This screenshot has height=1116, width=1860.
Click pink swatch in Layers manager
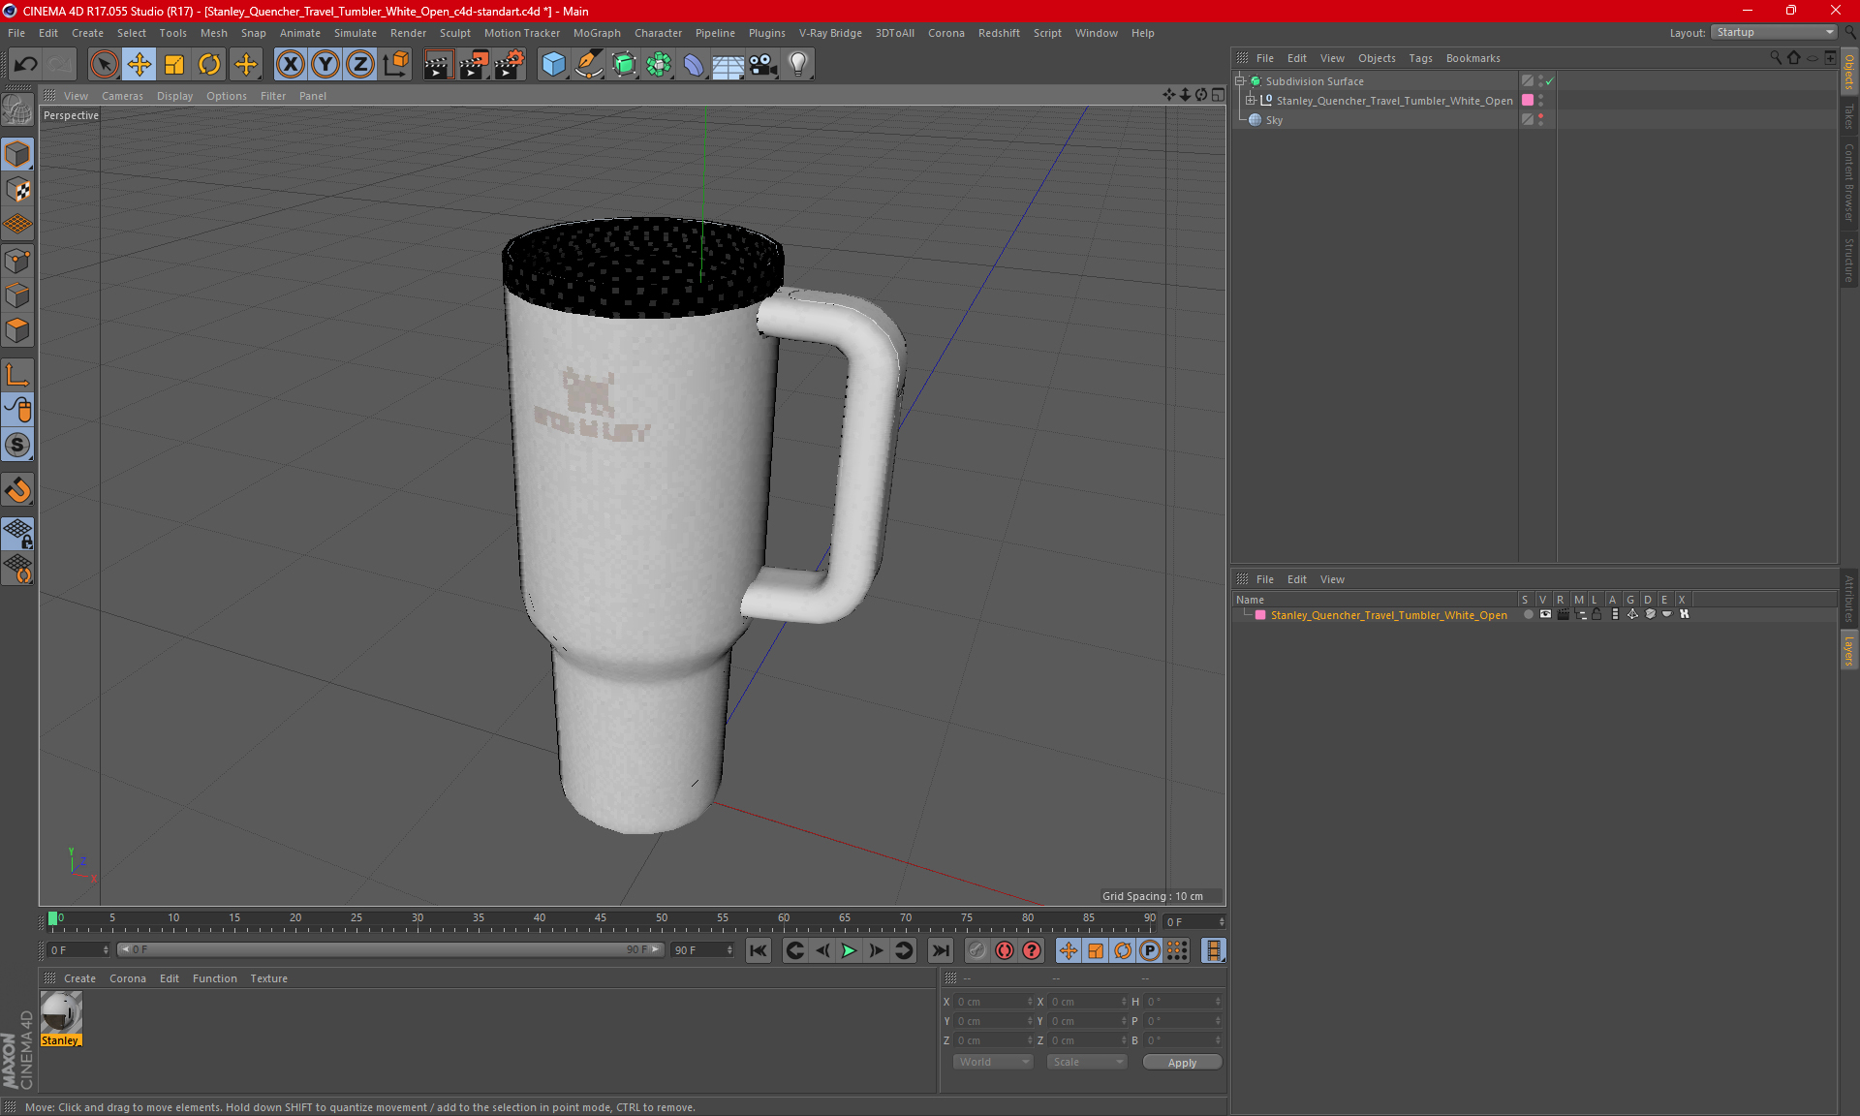1260,615
